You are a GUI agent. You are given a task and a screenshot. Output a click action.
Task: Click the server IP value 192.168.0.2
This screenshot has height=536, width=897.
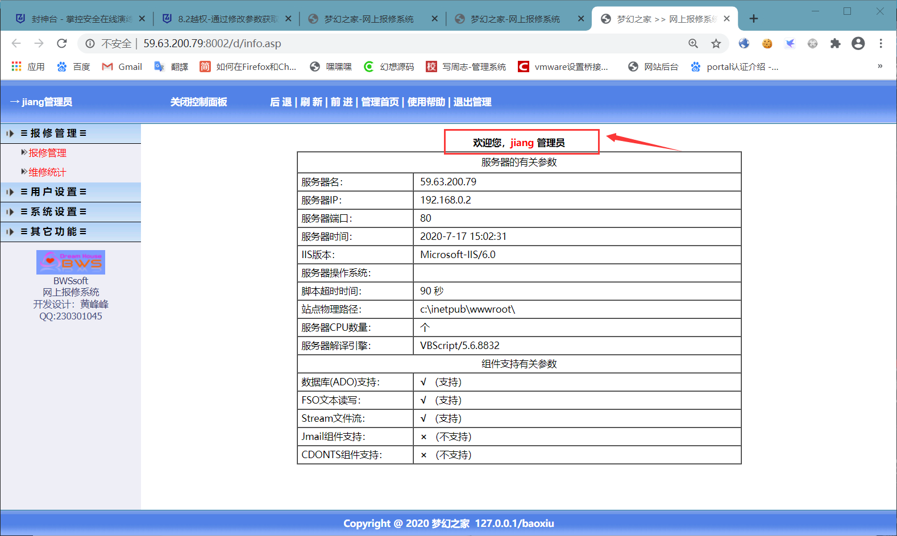point(446,200)
